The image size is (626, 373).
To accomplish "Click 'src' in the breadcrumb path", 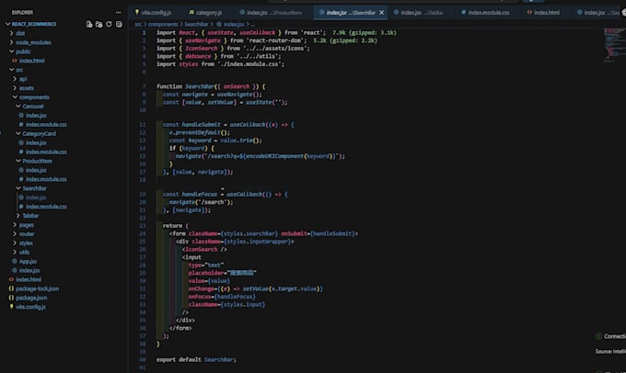I will [x=138, y=24].
